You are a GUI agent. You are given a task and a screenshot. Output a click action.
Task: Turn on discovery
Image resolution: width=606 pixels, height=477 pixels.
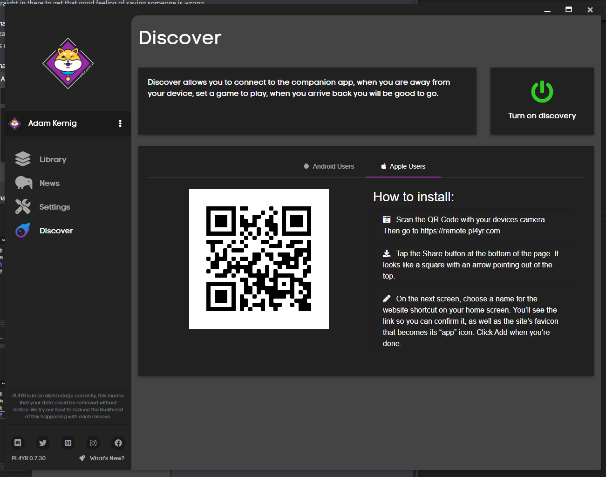click(x=542, y=101)
